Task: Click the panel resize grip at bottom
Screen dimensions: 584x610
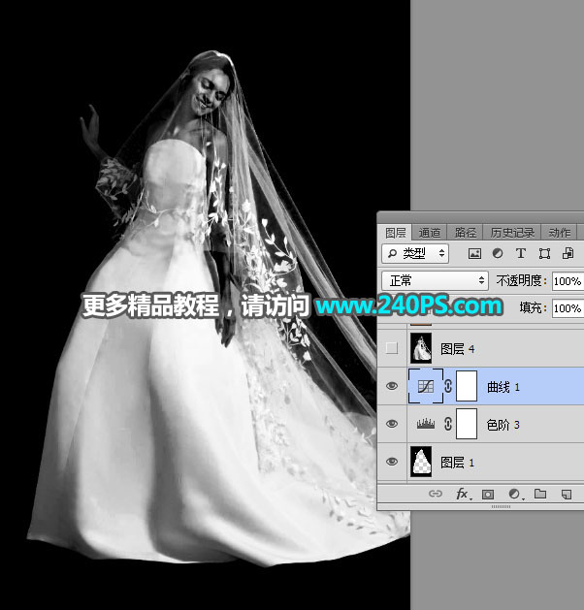Action: (x=501, y=507)
